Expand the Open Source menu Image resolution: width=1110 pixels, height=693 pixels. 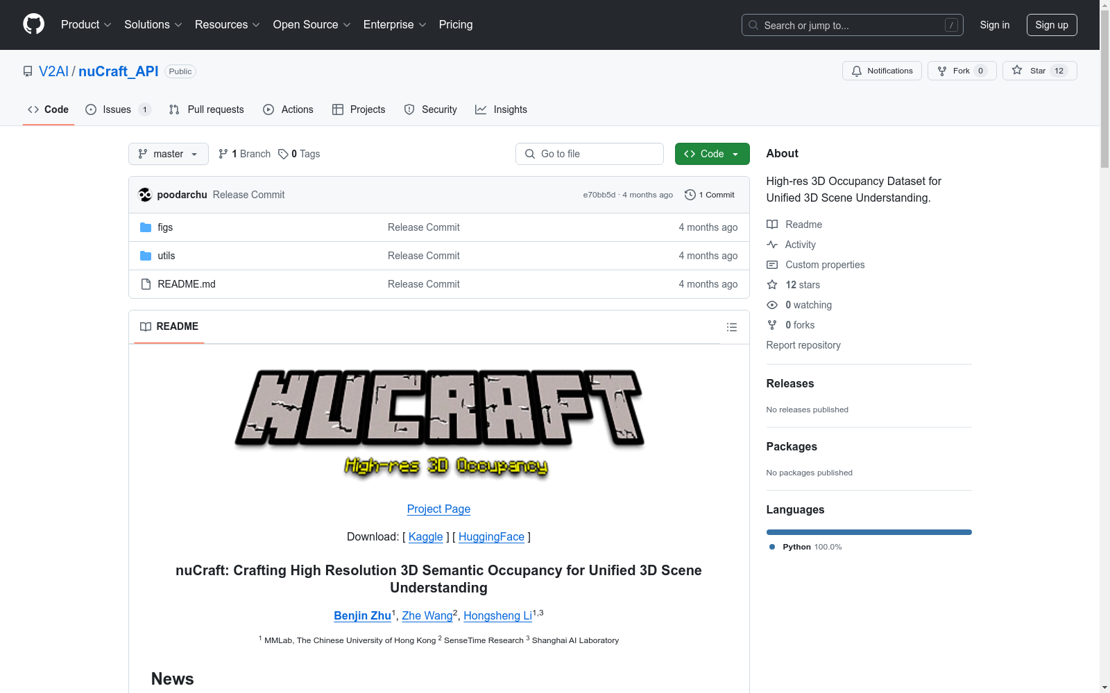(312, 25)
